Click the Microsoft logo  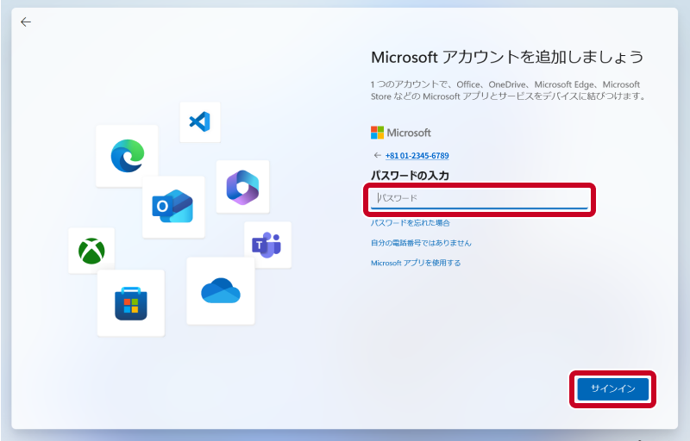tap(401, 133)
